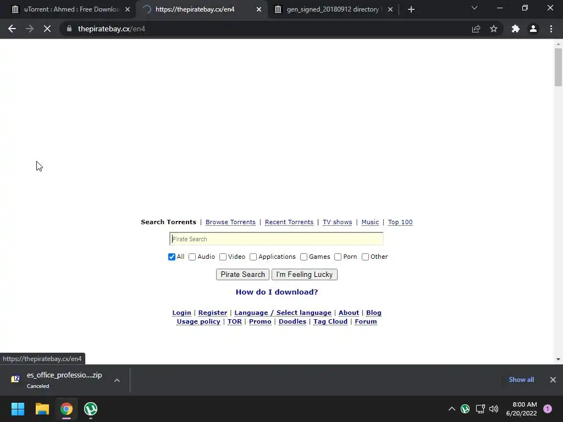Open How do I download link
Viewport: 563px width, 422px height.
coord(277,292)
